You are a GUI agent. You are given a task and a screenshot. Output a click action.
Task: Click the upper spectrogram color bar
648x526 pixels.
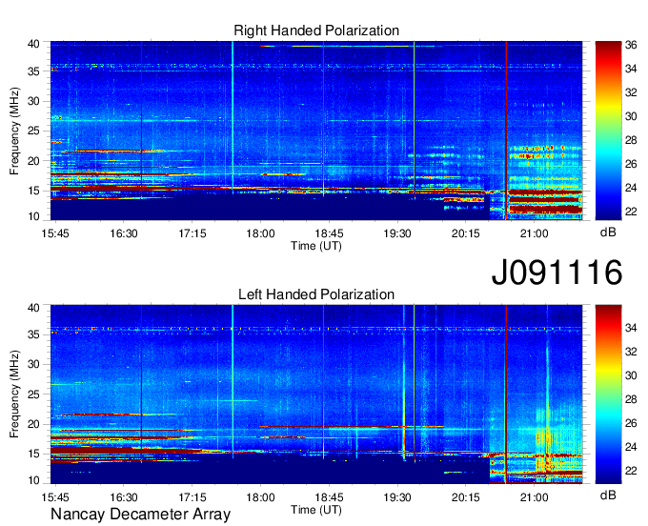pyautogui.click(x=608, y=131)
